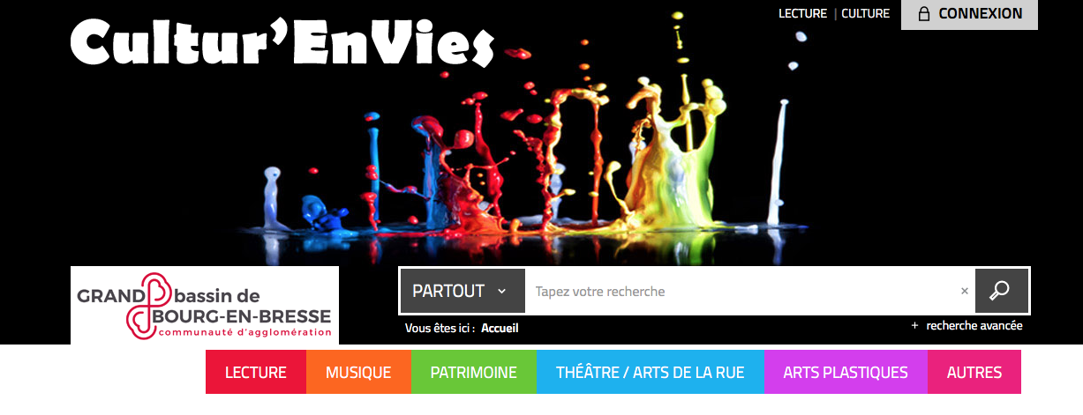The image size is (1083, 415).
Task: Click the Grand bassin de Bourg-en-Bresse logo
Action: 205,306
